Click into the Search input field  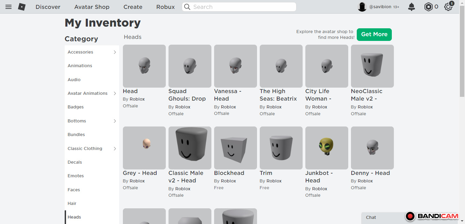242,7
